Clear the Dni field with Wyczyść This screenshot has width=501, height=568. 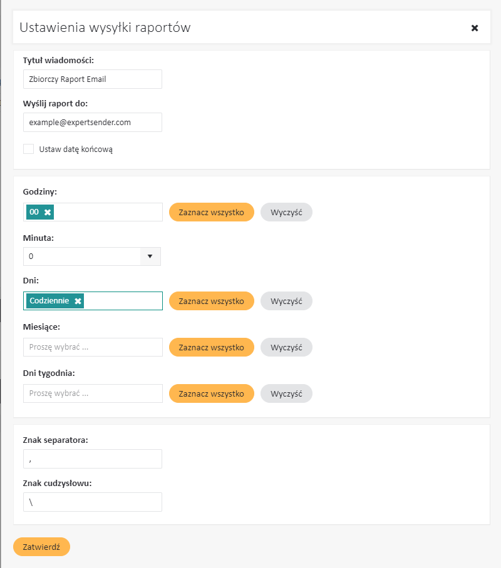286,301
